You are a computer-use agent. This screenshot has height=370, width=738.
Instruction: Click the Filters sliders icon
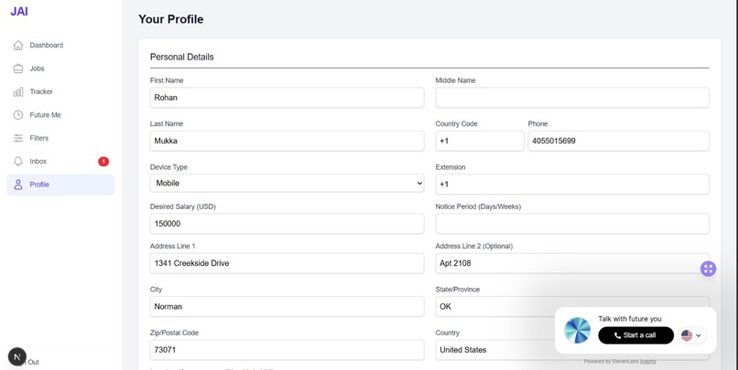coord(18,138)
